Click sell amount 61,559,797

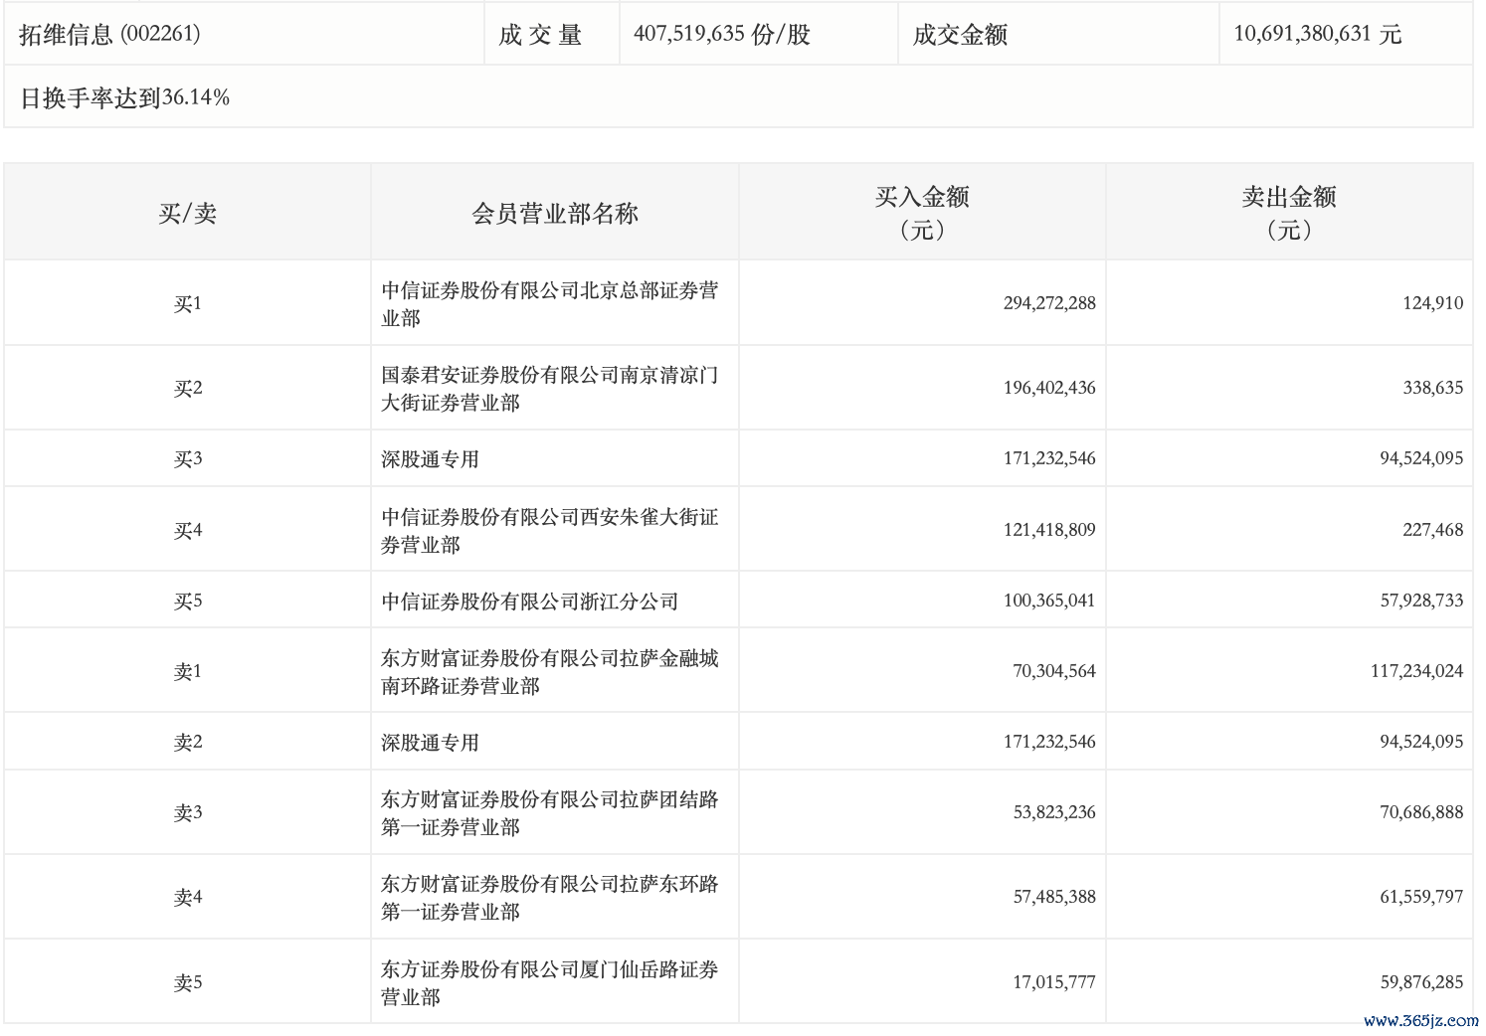pyautogui.click(x=1421, y=897)
